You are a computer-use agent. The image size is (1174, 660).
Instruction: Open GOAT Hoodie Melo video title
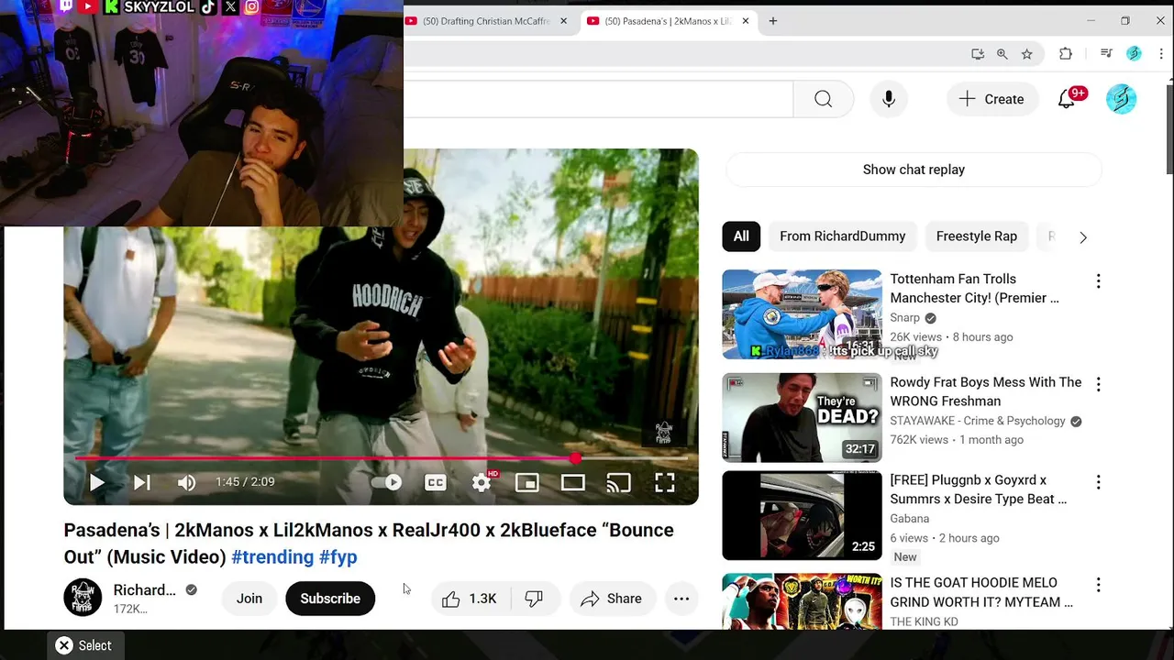981,592
